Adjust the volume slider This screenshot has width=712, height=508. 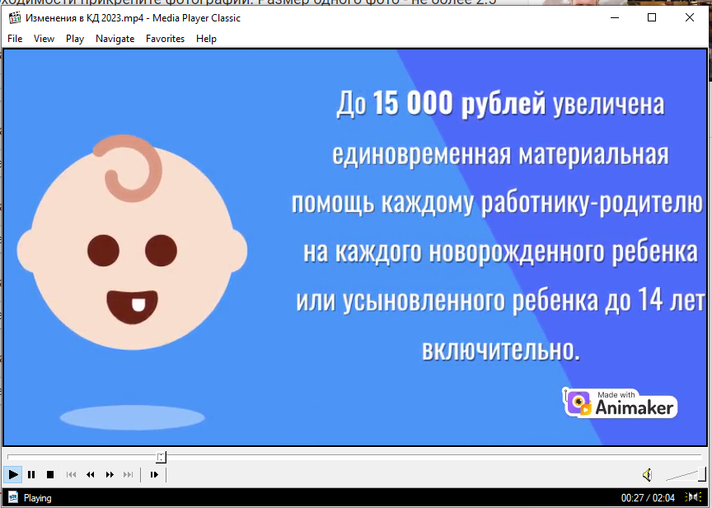pos(686,474)
